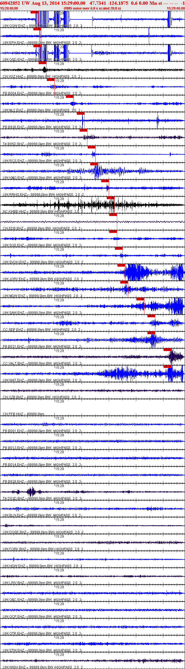
Task: Select the red pick marker on UW.EPH trace
Action: point(37,29)
